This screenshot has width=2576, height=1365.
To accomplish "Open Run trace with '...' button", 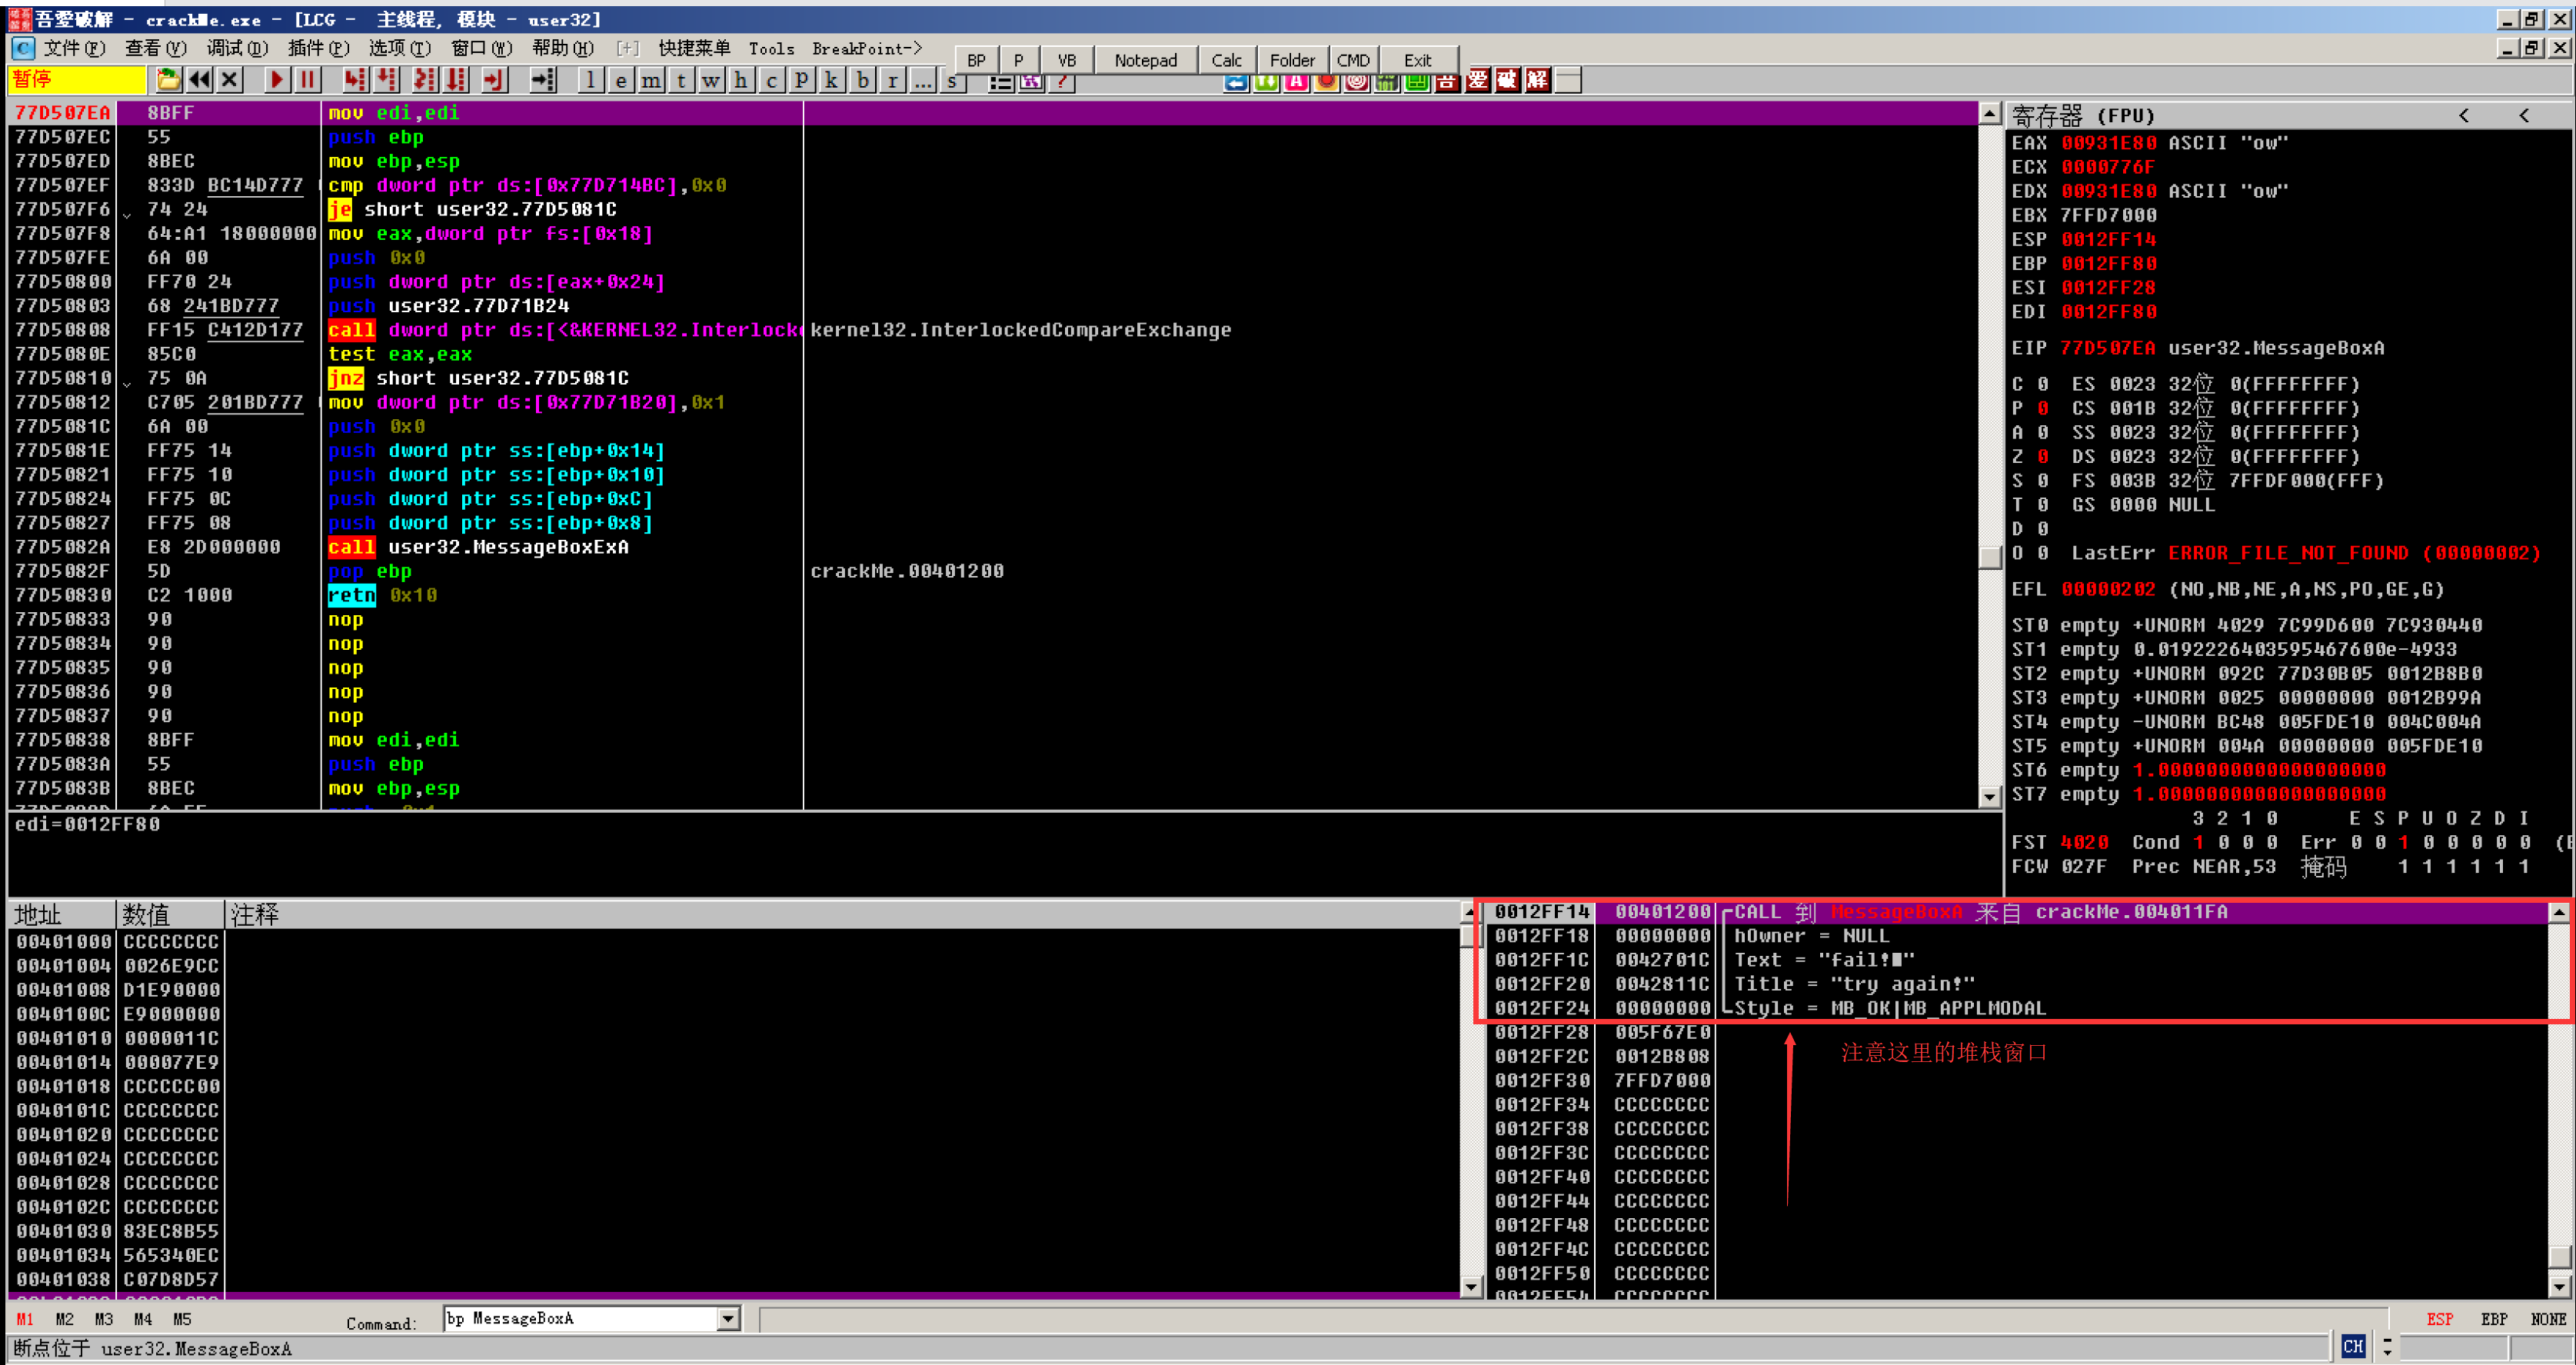I will [x=922, y=80].
